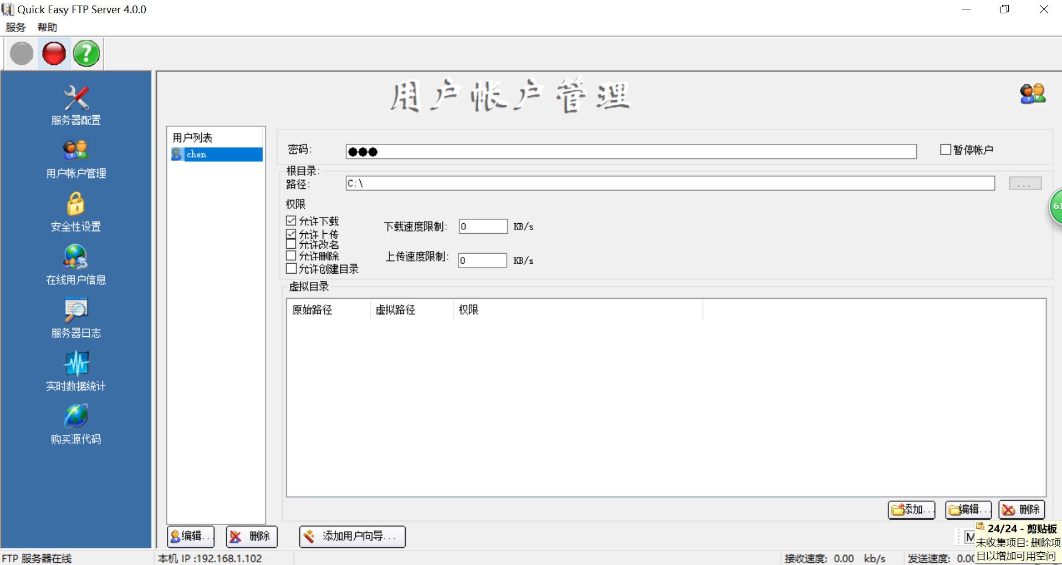This screenshot has width=1062, height=565.
Task: Select user chen in the user list
Action: 217,155
